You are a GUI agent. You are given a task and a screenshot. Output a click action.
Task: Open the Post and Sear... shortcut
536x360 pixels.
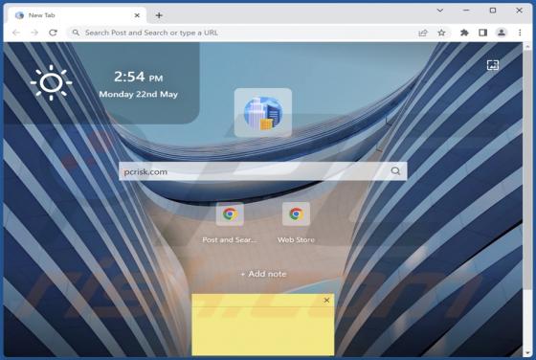[x=230, y=222]
